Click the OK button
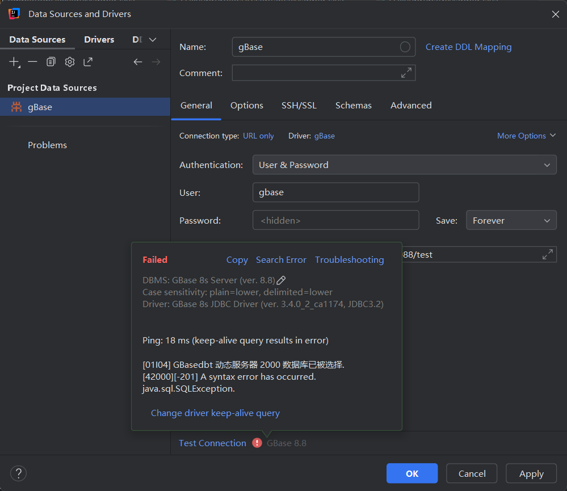This screenshot has height=491, width=567. pos(412,473)
